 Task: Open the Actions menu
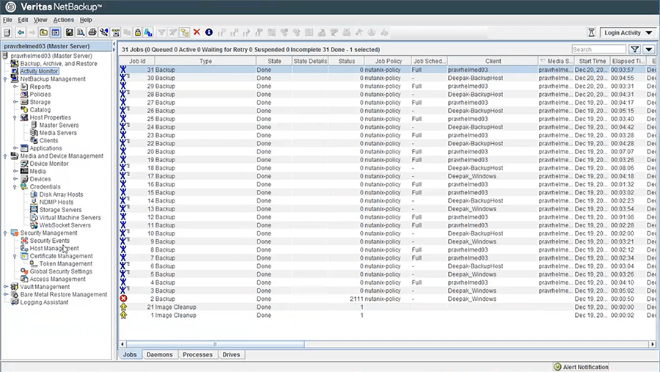tap(64, 20)
